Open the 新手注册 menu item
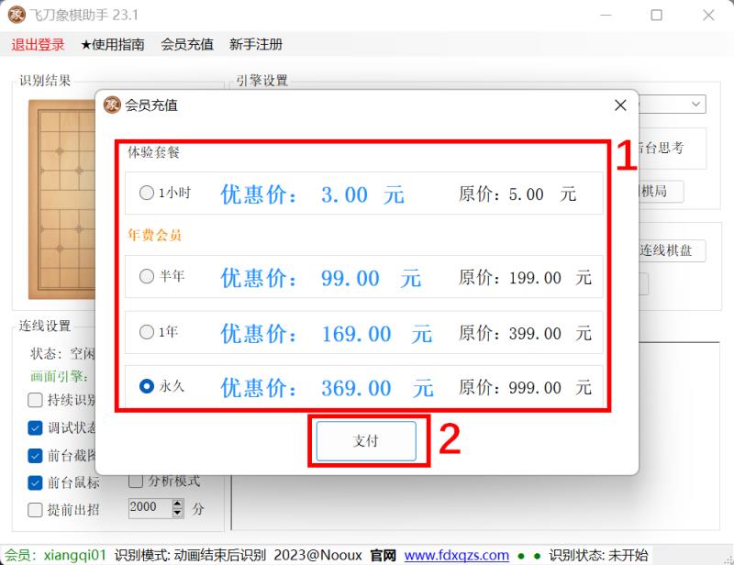 point(256,44)
